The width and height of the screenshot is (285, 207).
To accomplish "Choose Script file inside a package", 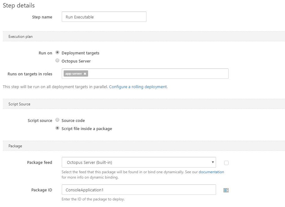I will [x=57, y=128].
